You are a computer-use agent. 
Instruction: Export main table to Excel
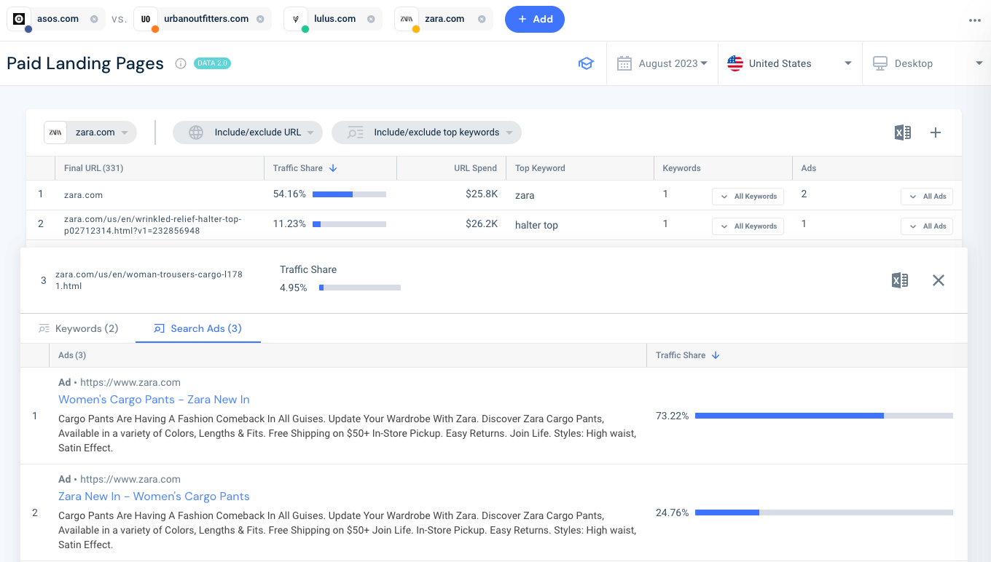pyautogui.click(x=903, y=132)
